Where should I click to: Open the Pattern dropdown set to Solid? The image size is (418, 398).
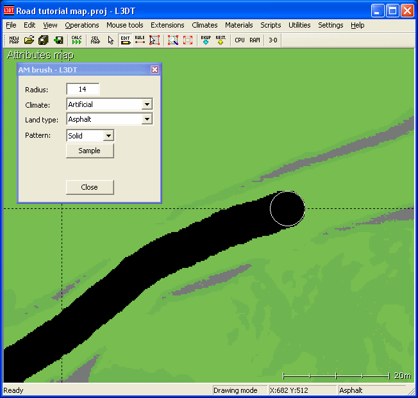(x=108, y=136)
